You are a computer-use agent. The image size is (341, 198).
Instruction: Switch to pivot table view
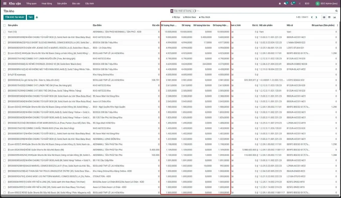(329, 17)
